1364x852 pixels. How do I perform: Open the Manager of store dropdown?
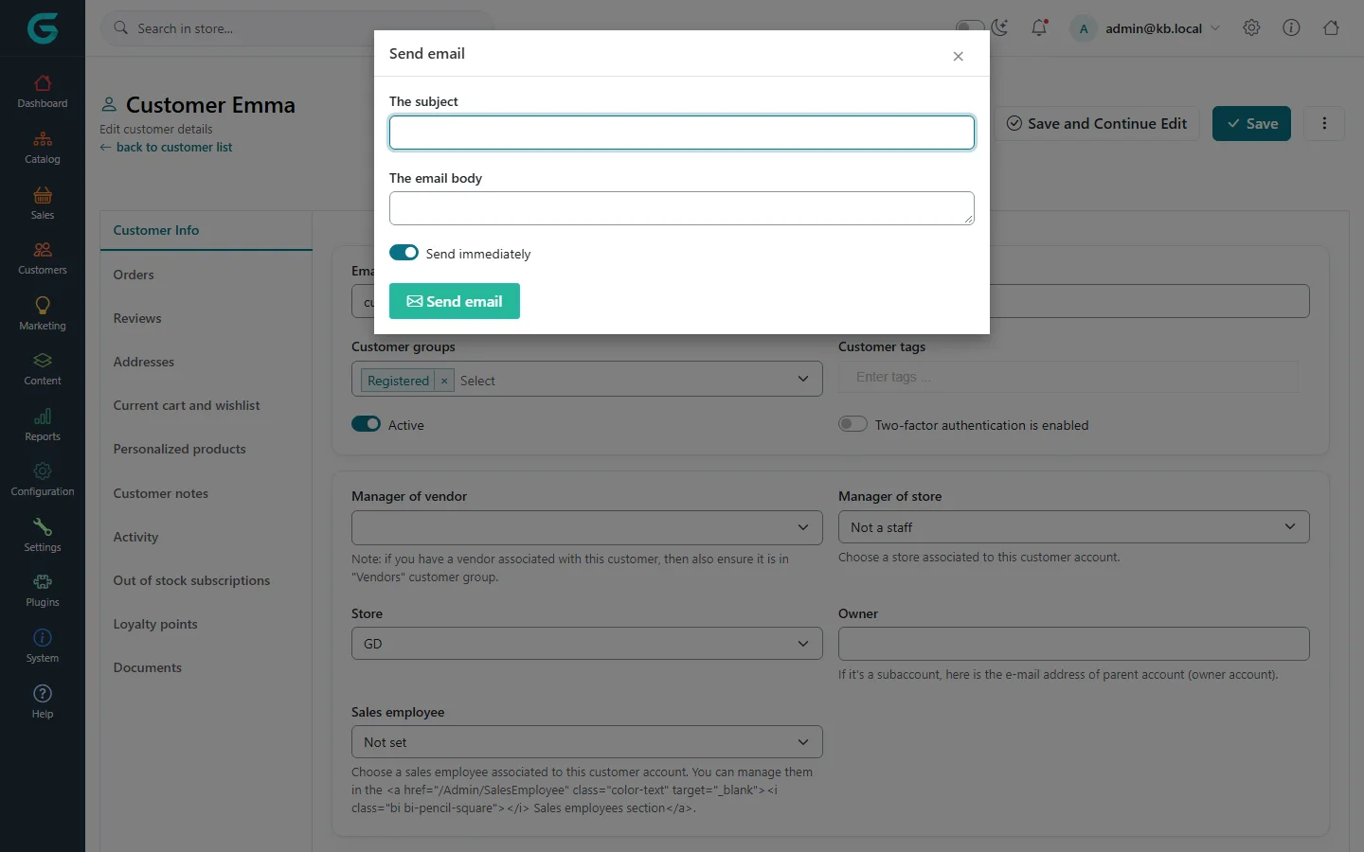coord(1073,527)
